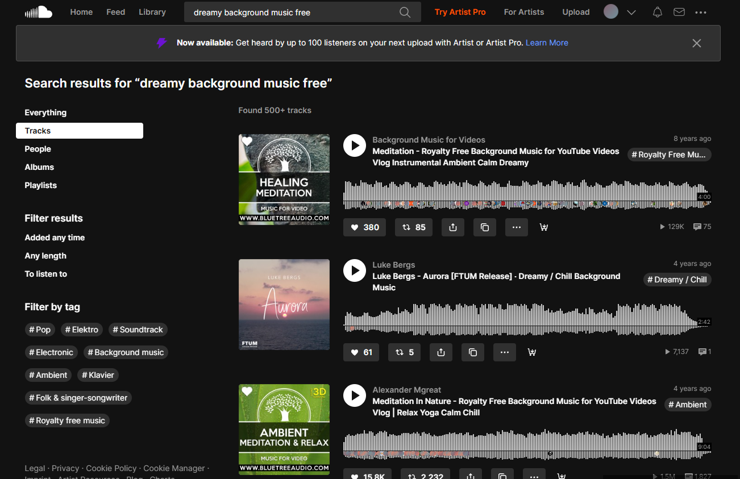Expand Added any time filter
This screenshot has height=479, width=740.
pyautogui.click(x=55, y=238)
